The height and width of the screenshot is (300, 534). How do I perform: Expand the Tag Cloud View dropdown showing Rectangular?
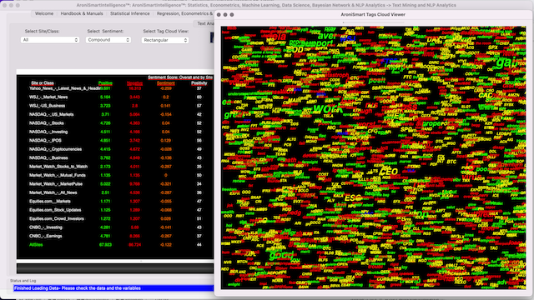click(165, 40)
